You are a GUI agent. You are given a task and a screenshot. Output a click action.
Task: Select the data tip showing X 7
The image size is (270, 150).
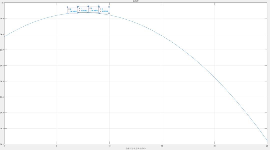tap(83, 9)
